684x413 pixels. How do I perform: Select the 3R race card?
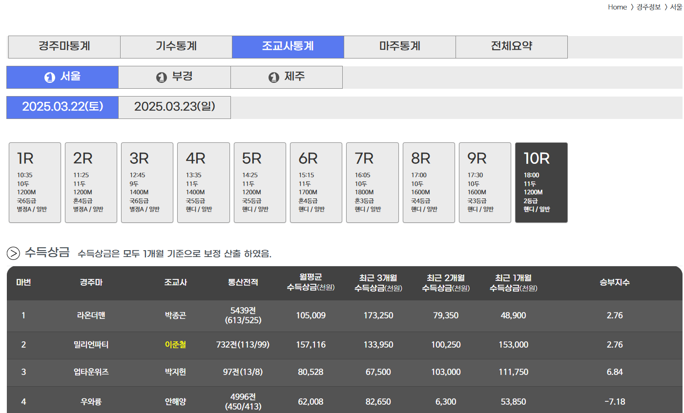pos(147,182)
